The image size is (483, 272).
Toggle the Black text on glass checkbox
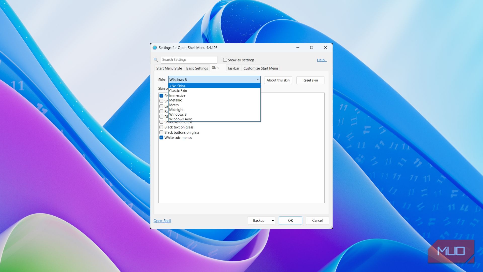tap(162, 127)
